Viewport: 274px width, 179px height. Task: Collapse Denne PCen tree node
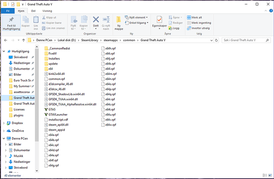click(x=4, y=139)
